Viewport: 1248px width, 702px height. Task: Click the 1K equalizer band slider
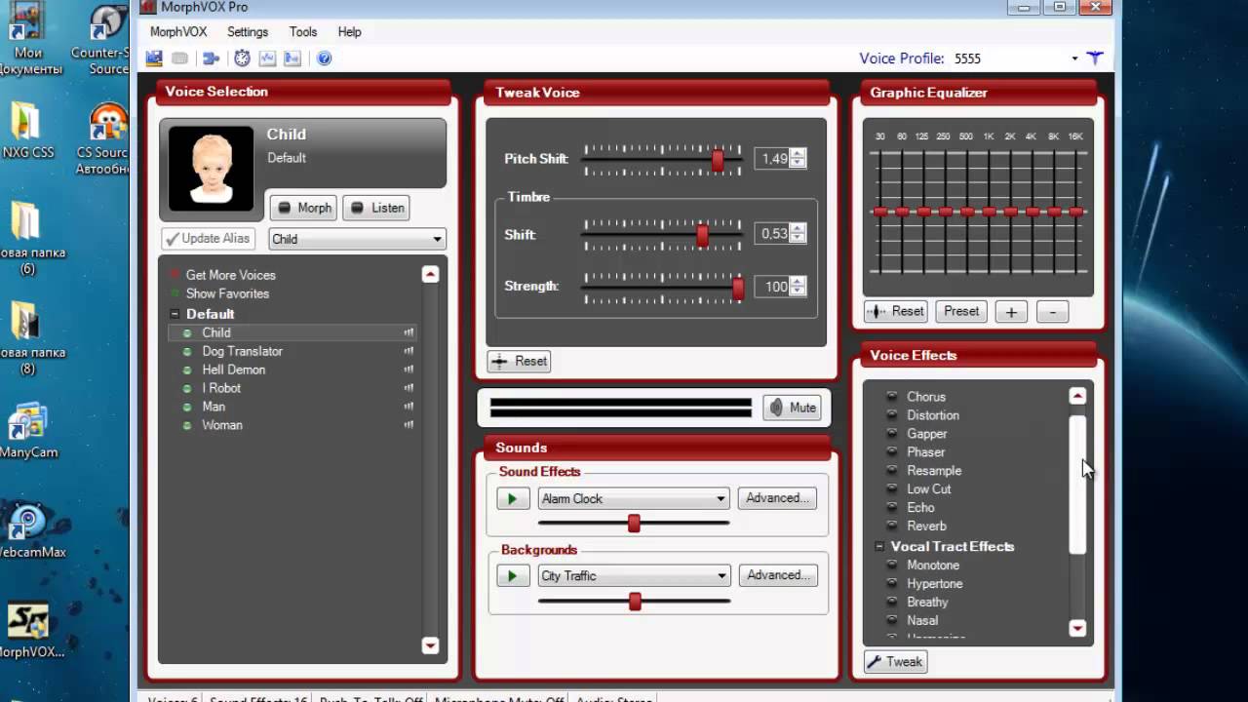[989, 212]
